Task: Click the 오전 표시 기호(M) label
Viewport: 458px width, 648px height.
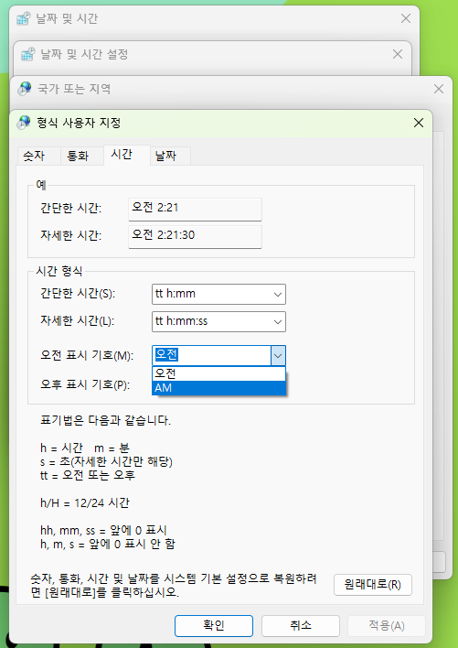Action: tap(87, 356)
